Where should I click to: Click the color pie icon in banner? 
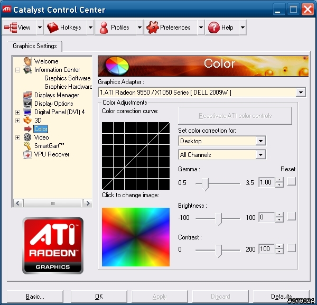point(117,66)
